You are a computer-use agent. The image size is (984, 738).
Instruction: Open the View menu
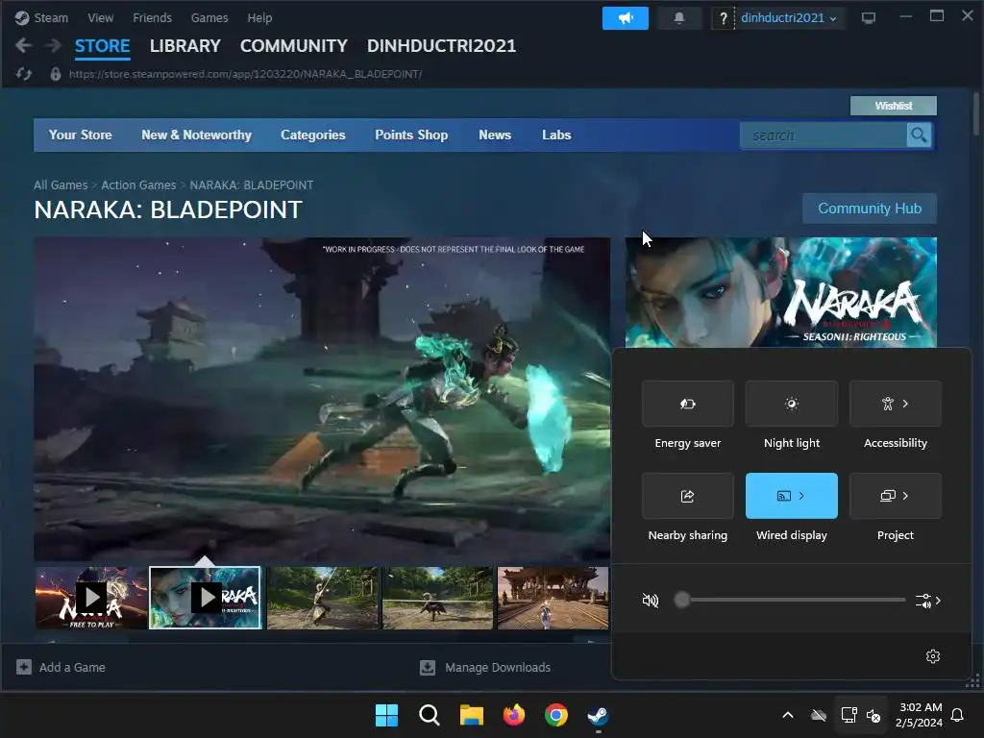click(x=100, y=18)
